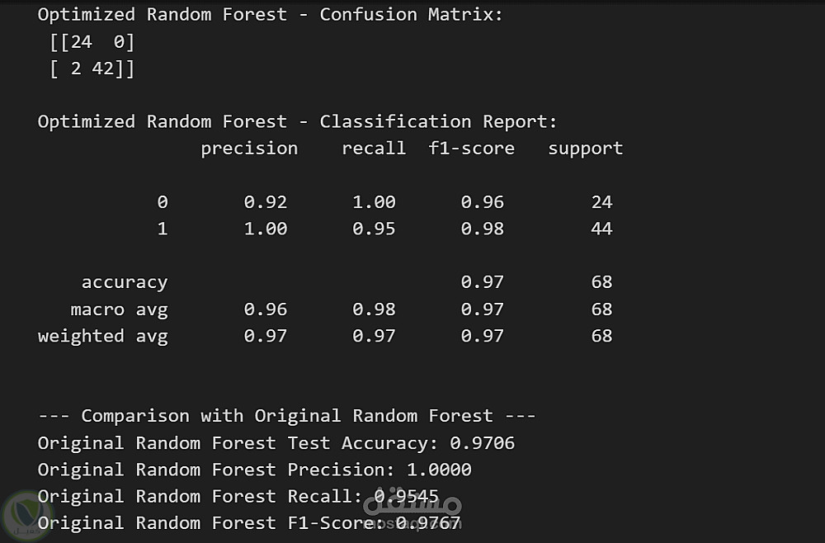Image resolution: width=825 pixels, height=543 pixels.
Task: Click the "Optimized Random Forest - Confusion Matrix" heading
Action: pyautogui.click(x=270, y=15)
